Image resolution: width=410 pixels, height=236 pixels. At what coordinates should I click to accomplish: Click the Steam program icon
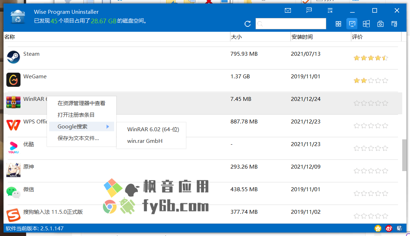click(13, 57)
